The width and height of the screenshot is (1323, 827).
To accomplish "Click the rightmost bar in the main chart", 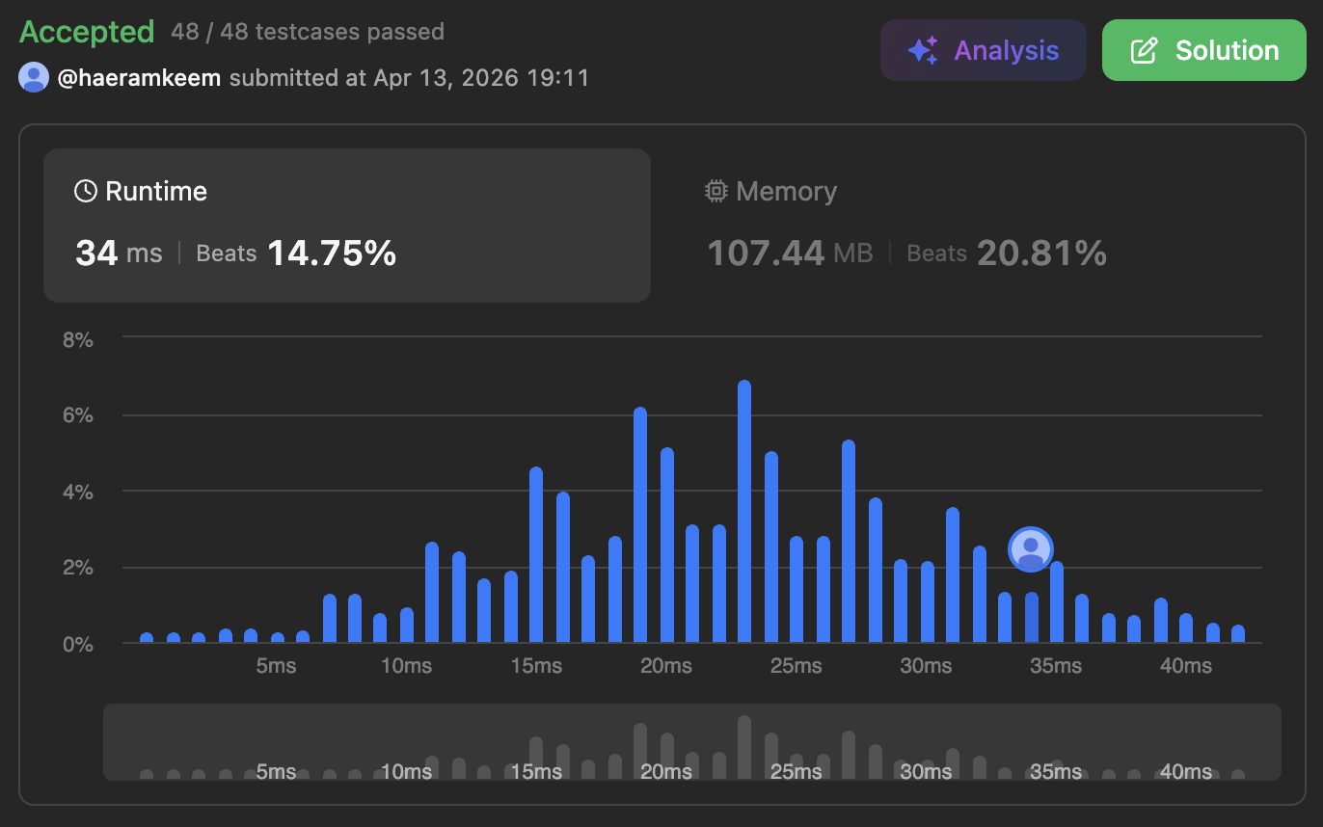I will pyautogui.click(x=1238, y=633).
